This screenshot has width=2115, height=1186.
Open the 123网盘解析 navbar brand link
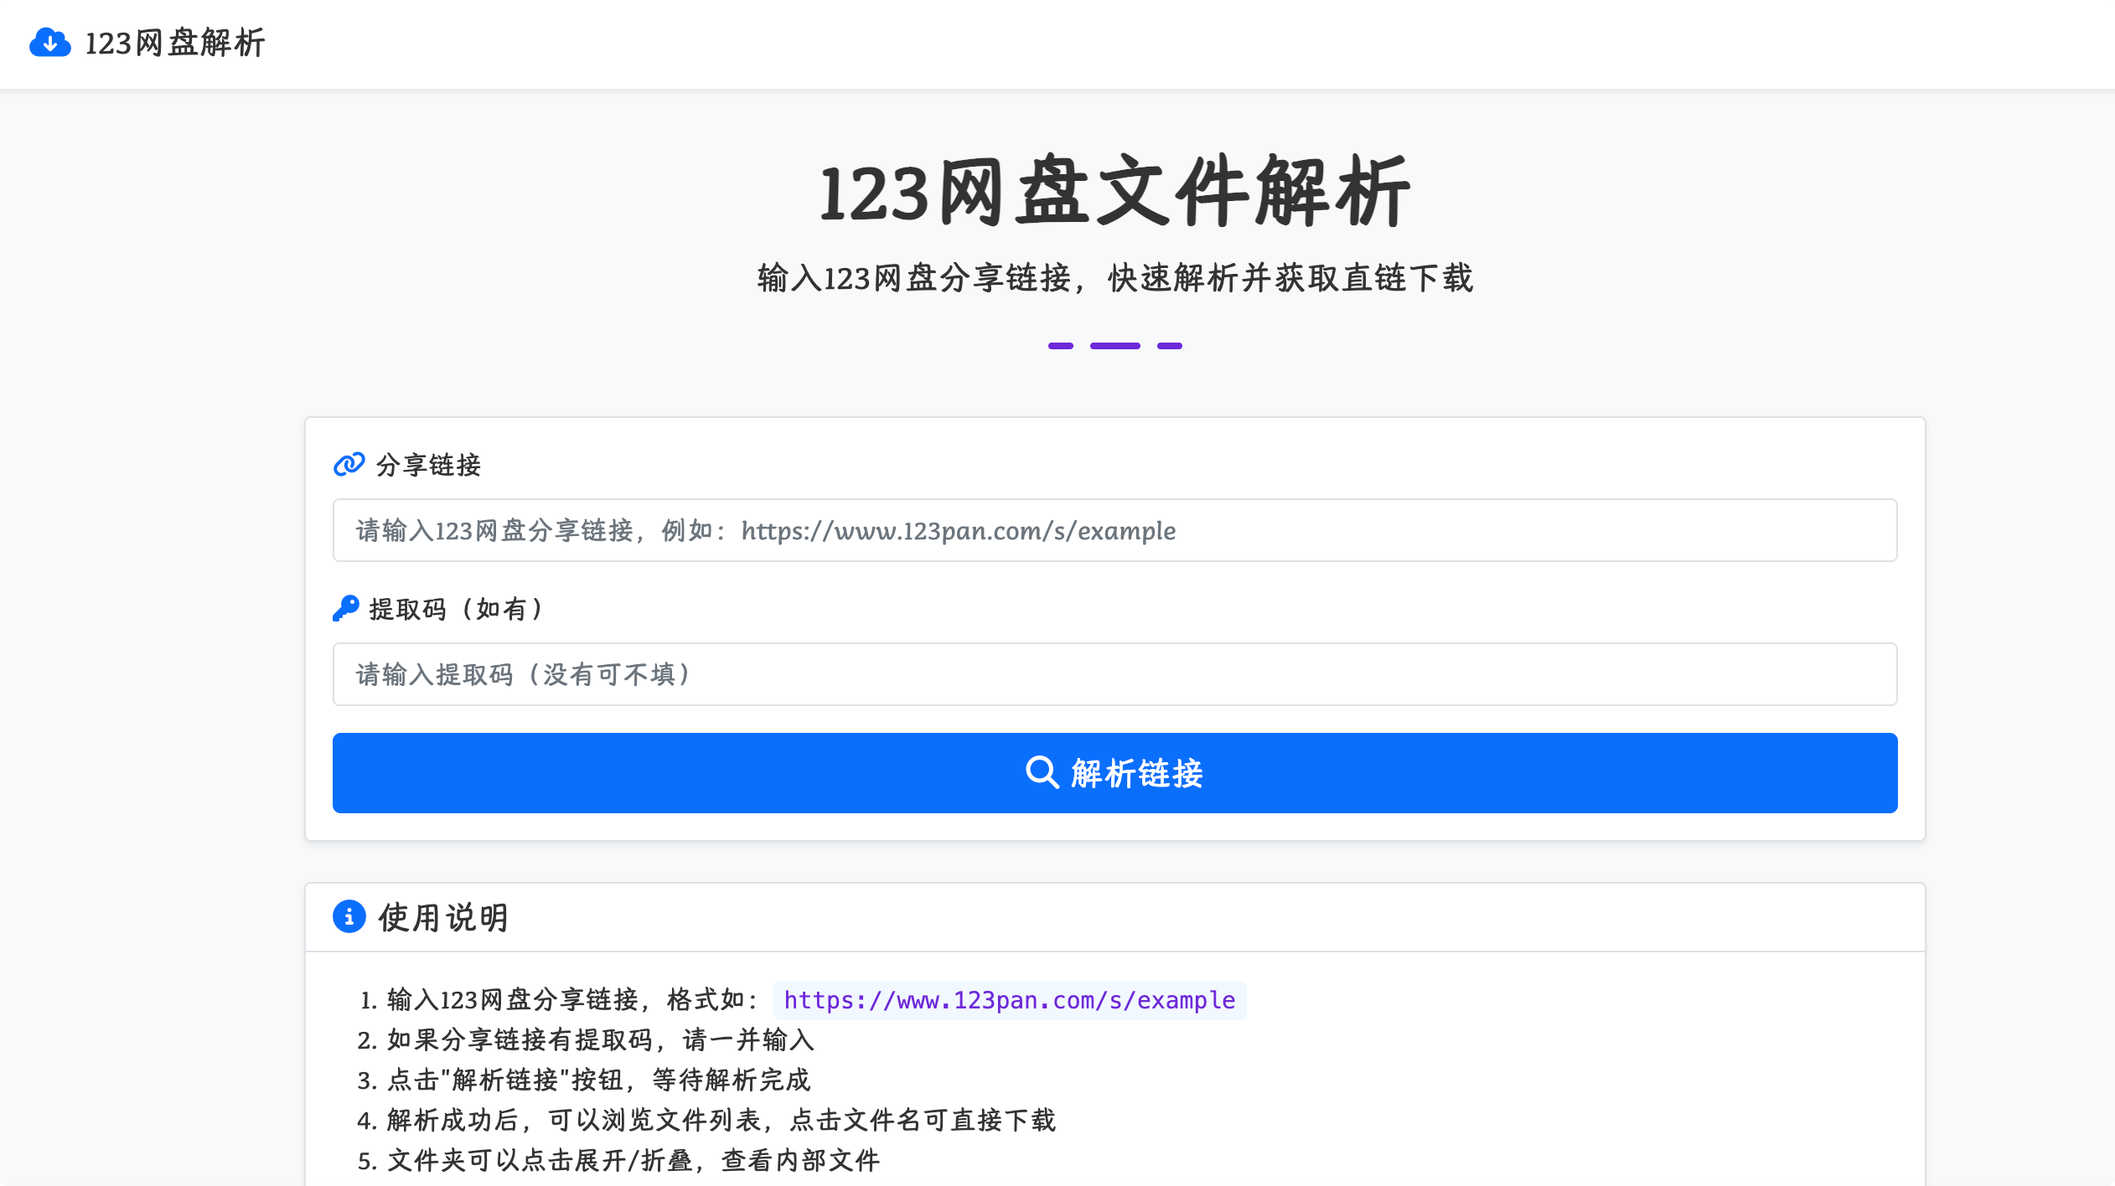pyautogui.click(x=174, y=43)
